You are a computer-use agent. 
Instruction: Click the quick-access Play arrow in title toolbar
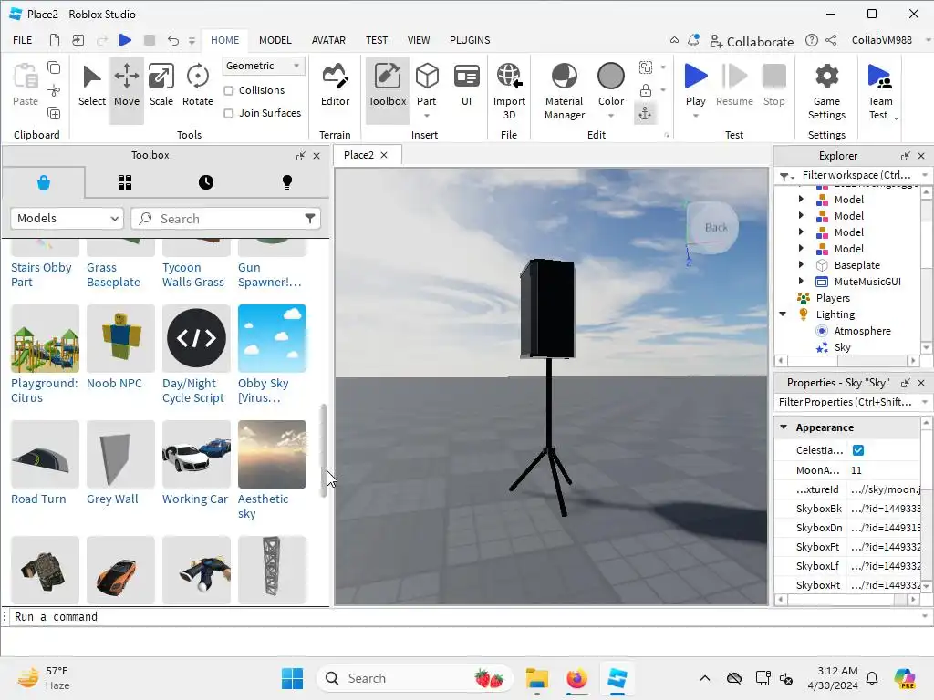point(125,40)
